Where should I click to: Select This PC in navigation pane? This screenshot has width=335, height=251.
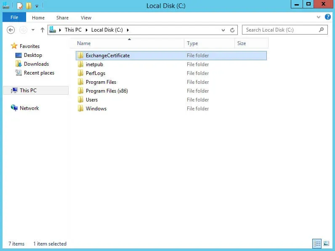pyautogui.click(x=36, y=91)
